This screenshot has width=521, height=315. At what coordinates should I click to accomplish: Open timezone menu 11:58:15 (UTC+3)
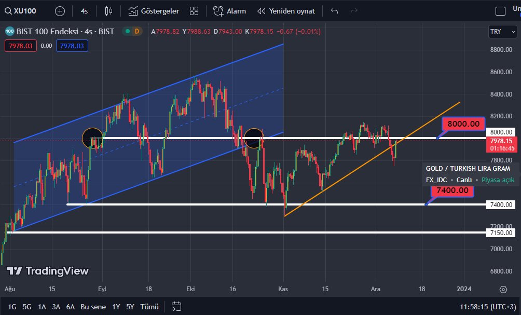[488, 307]
